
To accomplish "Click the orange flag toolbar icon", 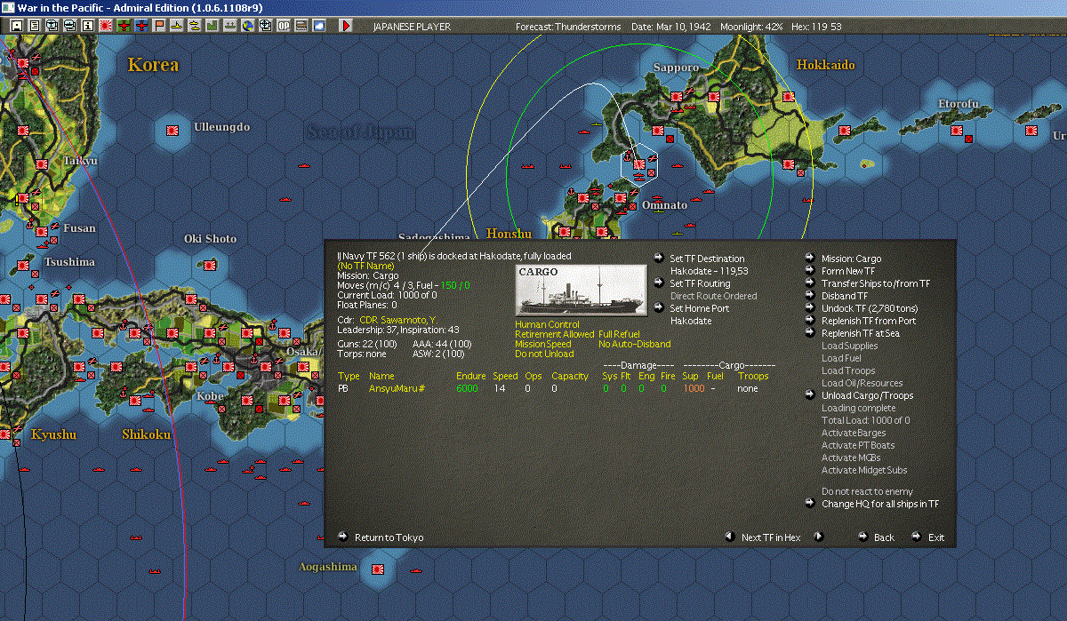I will tap(159, 26).
